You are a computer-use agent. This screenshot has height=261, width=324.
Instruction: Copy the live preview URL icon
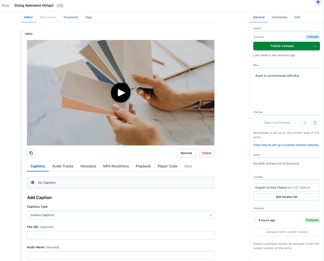coord(316,123)
